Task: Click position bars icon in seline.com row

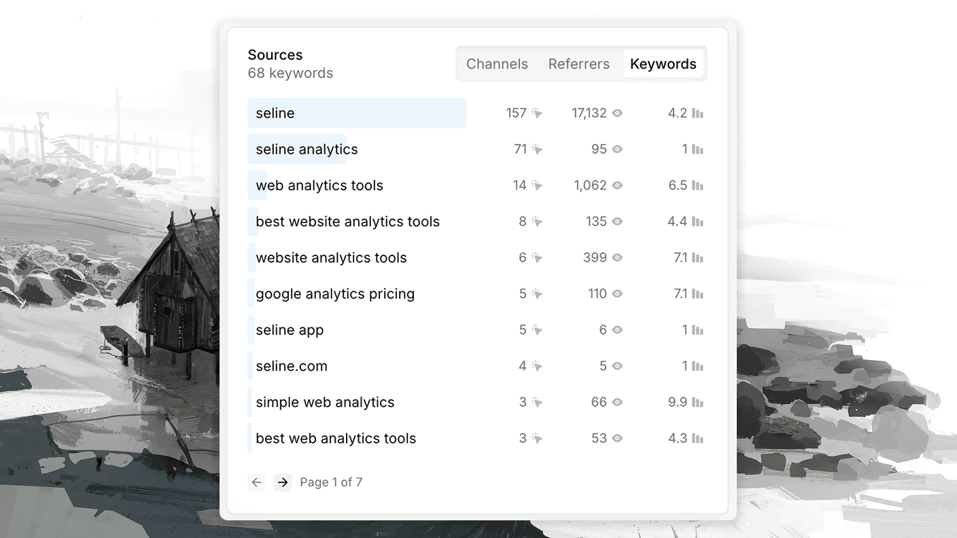Action: coord(697,365)
